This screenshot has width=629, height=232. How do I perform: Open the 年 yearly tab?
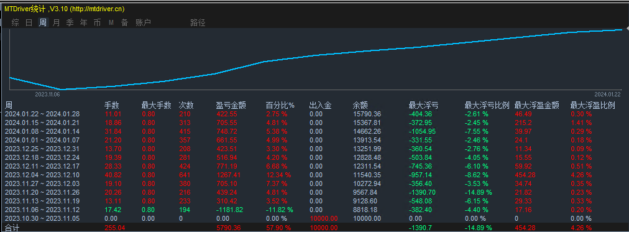[x=83, y=22]
